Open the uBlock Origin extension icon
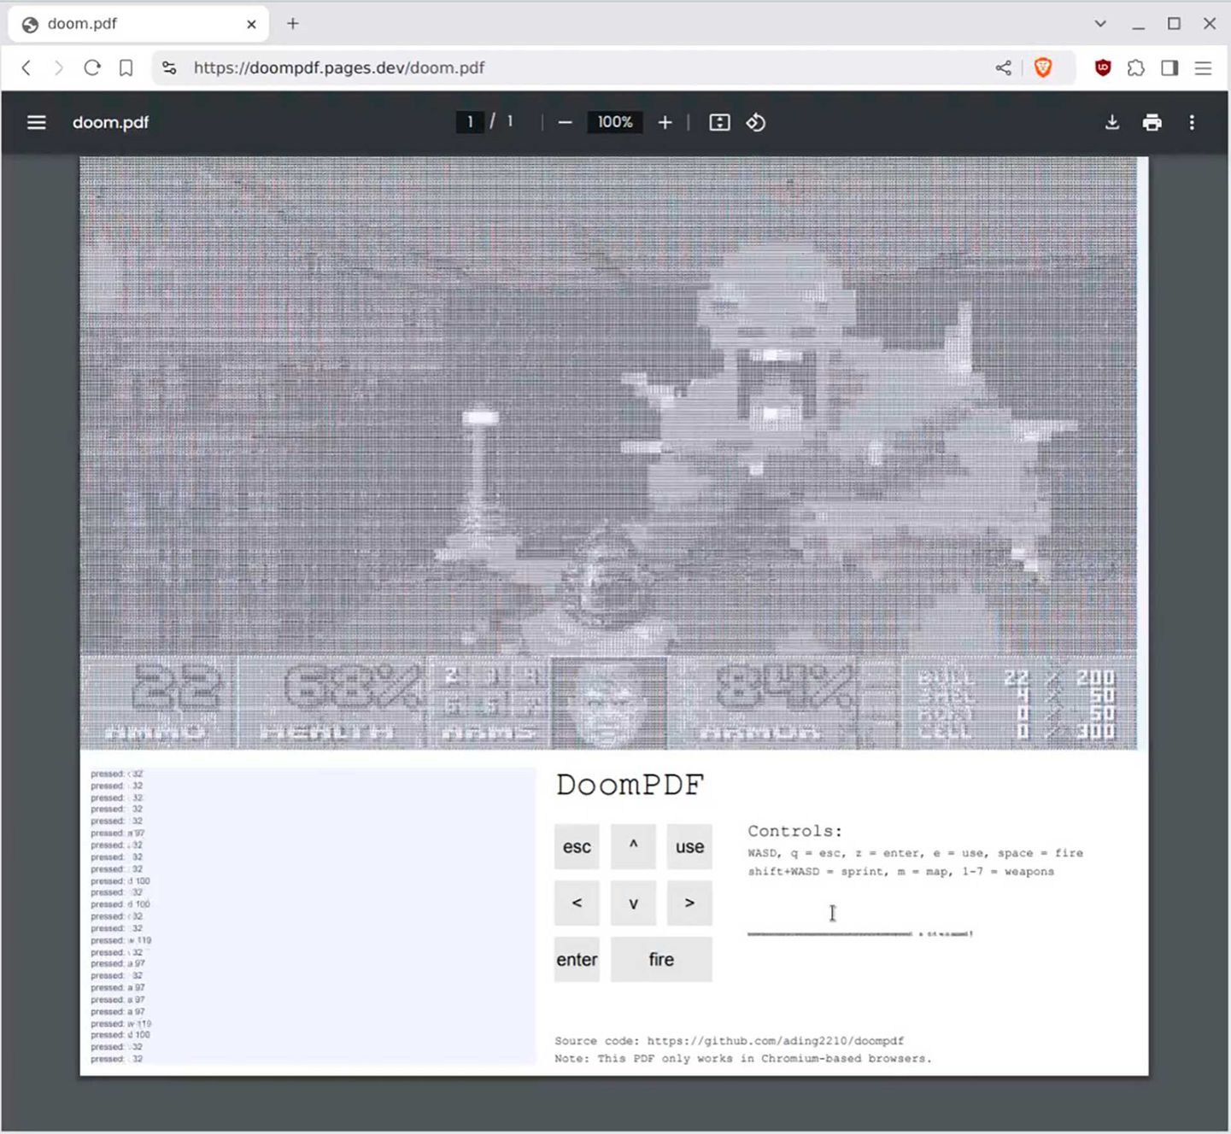Viewport: 1231px width, 1134px height. click(1101, 67)
